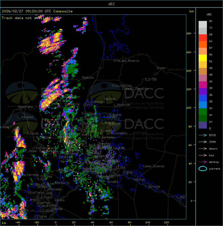The image size is (223, 226).
Task: Click the yellow eburn arrow legend icon
Action: 203,149
